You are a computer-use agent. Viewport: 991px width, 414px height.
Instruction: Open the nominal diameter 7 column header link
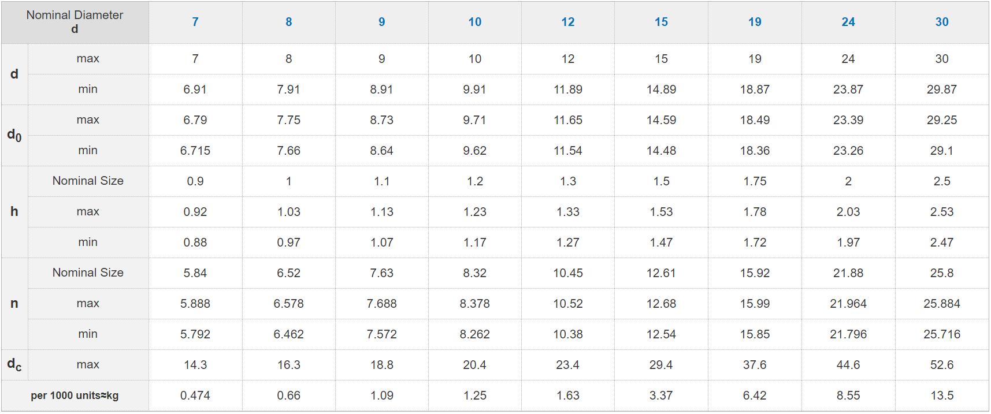click(x=195, y=22)
